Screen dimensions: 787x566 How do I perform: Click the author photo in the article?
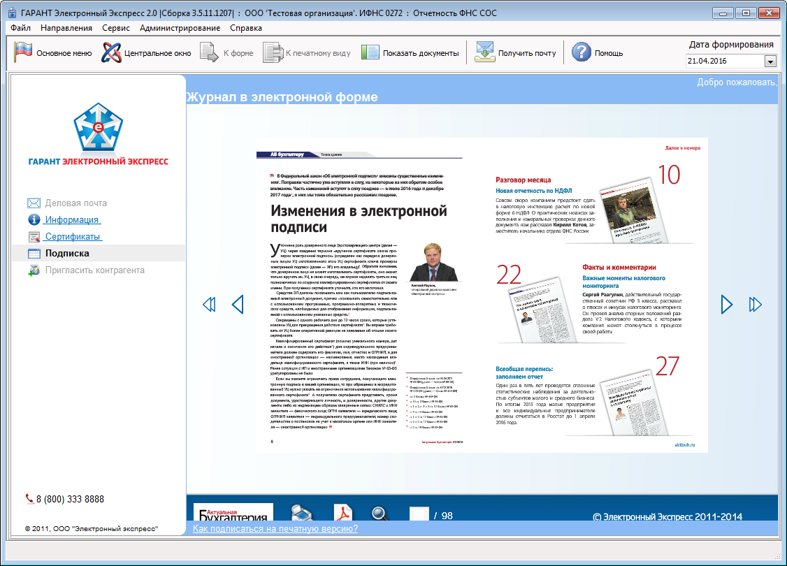(433, 263)
